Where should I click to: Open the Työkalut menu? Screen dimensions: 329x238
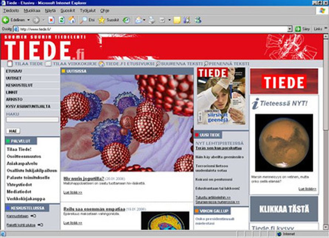click(88, 10)
